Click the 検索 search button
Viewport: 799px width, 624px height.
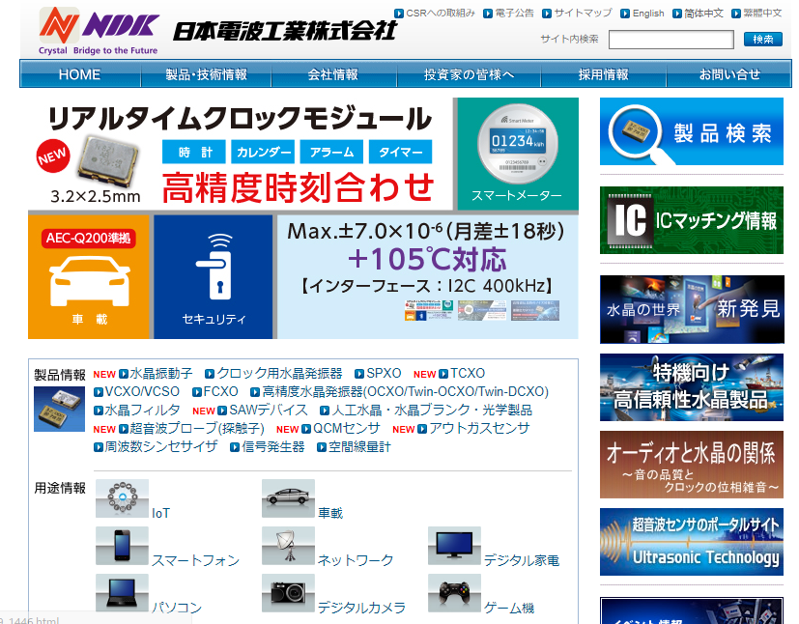point(763,40)
